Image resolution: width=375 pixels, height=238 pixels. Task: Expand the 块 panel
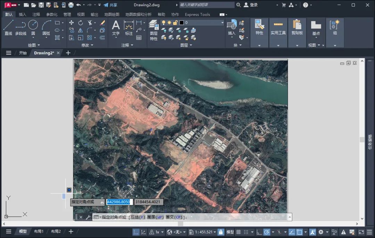click(237, 45)
